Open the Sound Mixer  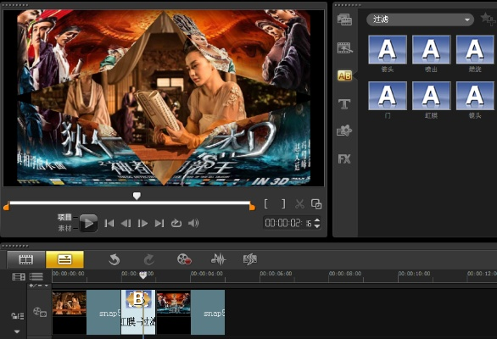[218, 259]
